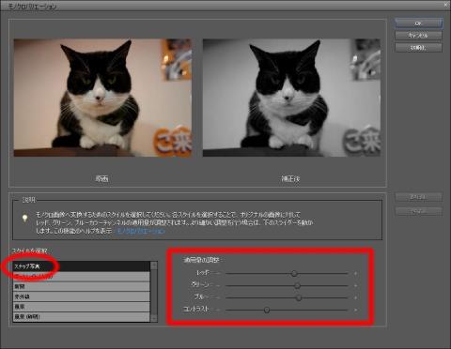Close the モノクロバリエーション dialog window
Viewport: 451px width, 349px height.
(x=446, y=5)
